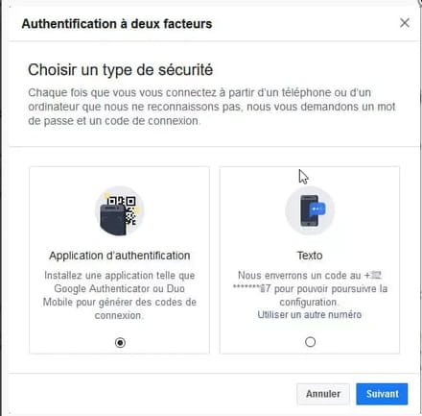Click the 'Google Authenticator ou Duo' text line

tap(119, 288)
